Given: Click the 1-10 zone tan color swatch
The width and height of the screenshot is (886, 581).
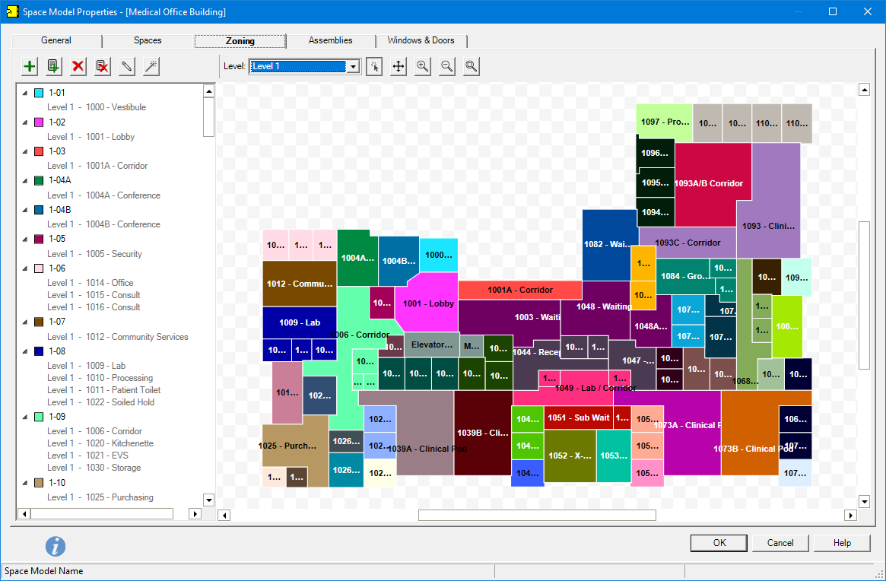Looking at the screenshot, I should click(39, 483).
